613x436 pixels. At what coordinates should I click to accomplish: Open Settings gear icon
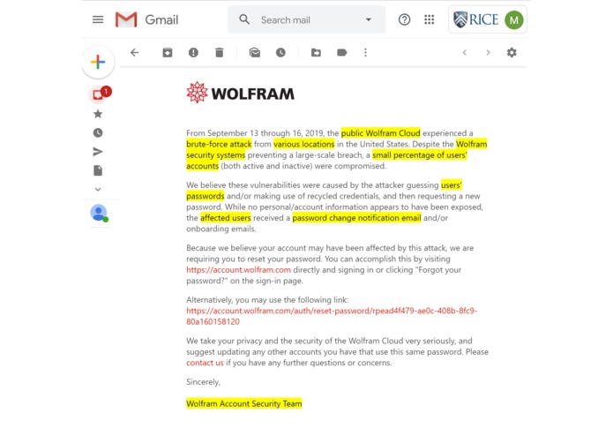(x=512, y=52)
